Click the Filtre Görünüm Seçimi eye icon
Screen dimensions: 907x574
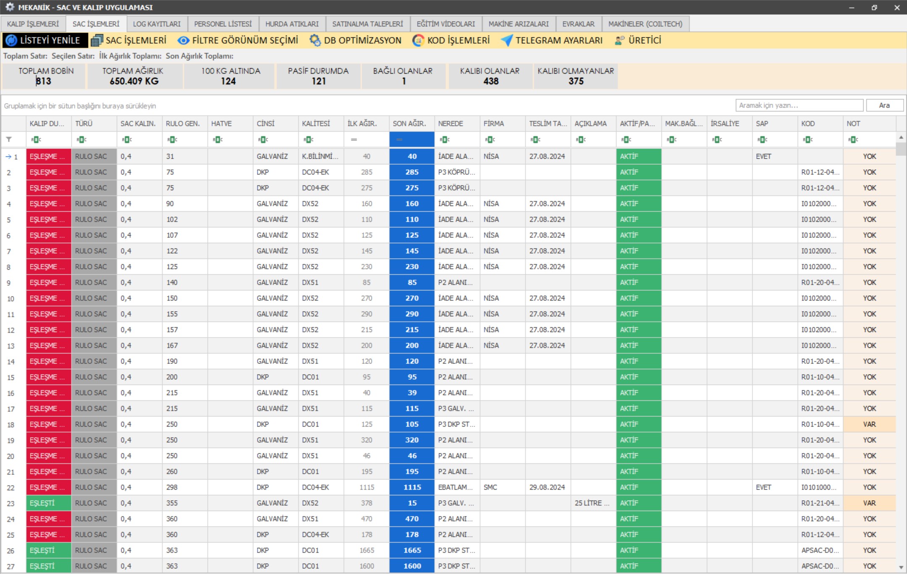(183, 40)
